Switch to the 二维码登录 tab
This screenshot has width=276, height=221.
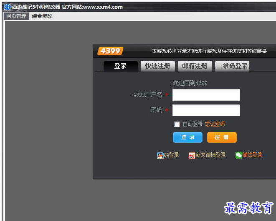pos(232,66)
